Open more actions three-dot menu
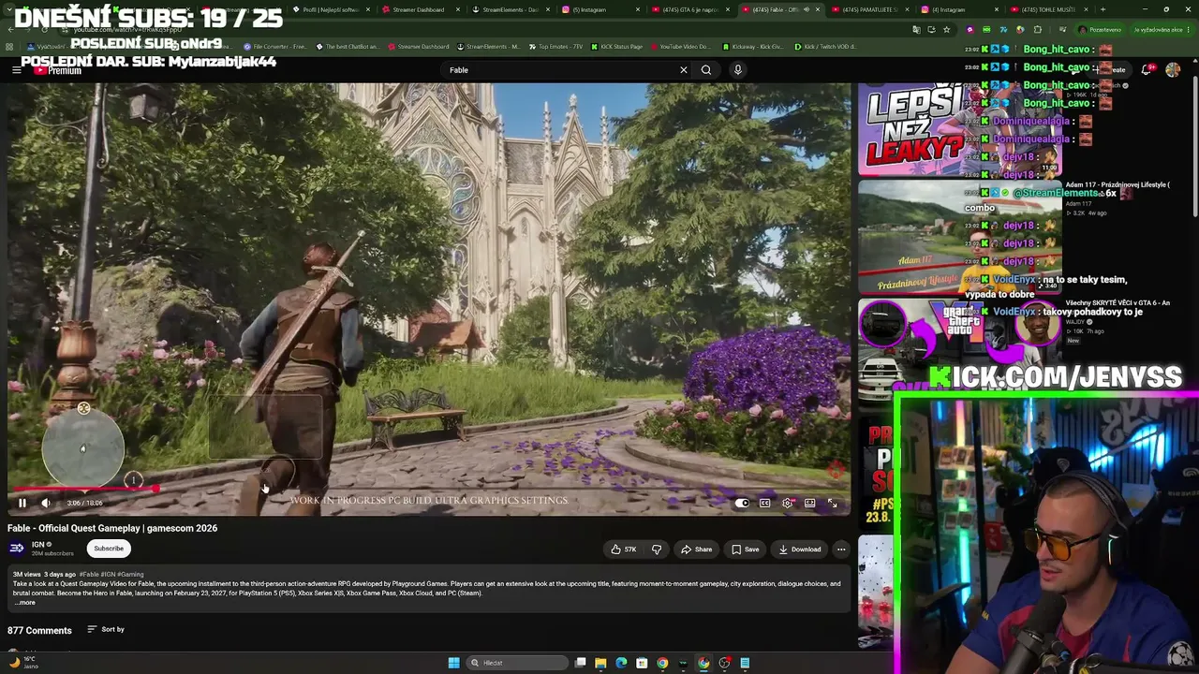 (x=841, y=549)
